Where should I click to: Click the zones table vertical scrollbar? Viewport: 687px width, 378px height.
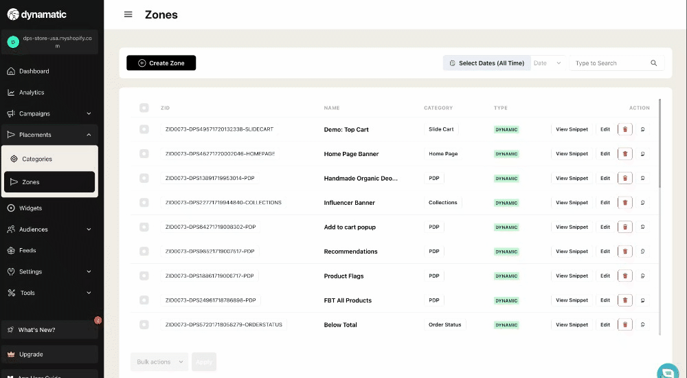click(x=660, y=144)
